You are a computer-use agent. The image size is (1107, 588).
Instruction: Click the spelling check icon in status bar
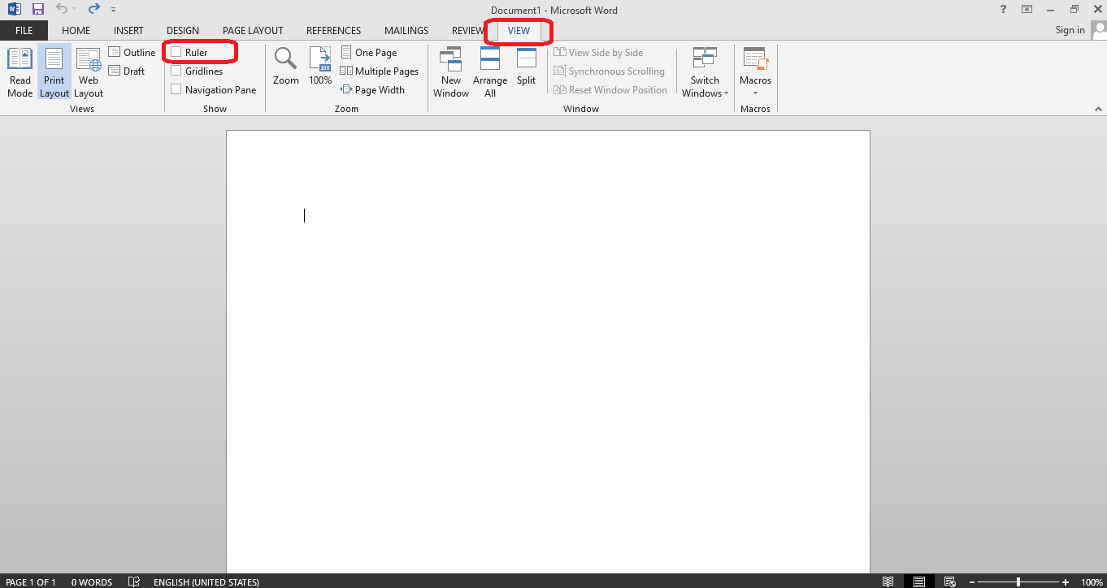(133, 582)
